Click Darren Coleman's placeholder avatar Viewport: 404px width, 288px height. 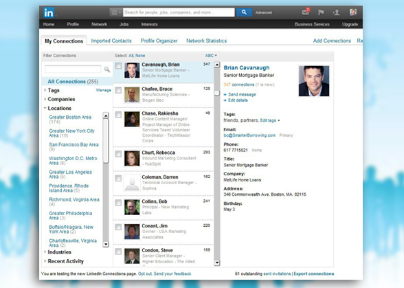pyautogui.click(x=132, y=183)
